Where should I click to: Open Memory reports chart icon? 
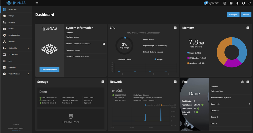(248, 28)
